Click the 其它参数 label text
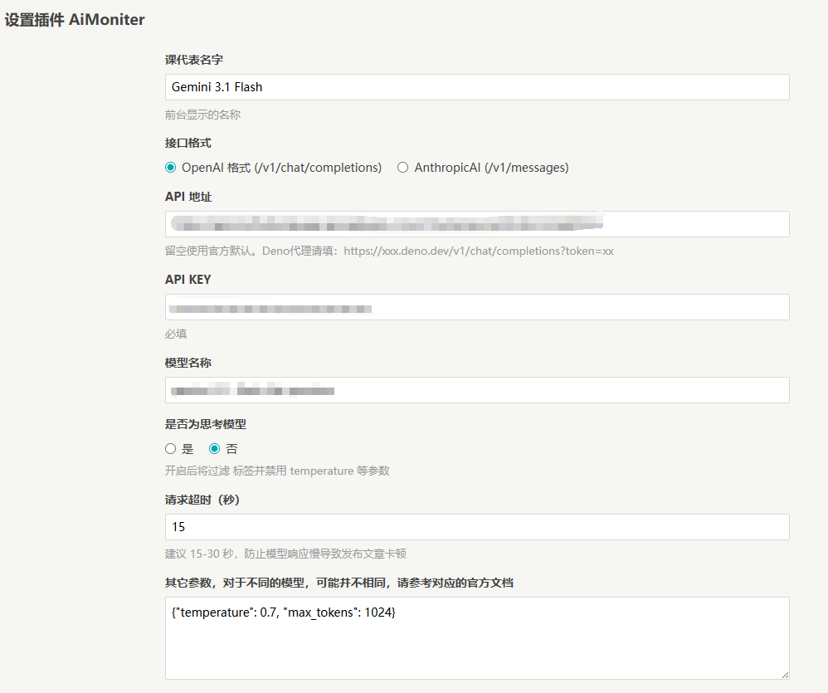The width and height of the screenshot is (828, 693). click(339, 583)
